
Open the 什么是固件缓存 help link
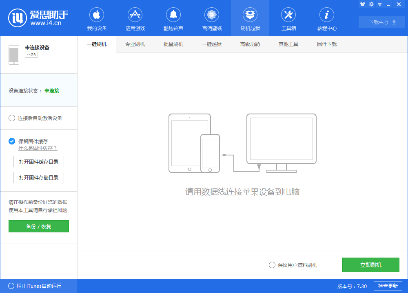click(x=38, y=148)
